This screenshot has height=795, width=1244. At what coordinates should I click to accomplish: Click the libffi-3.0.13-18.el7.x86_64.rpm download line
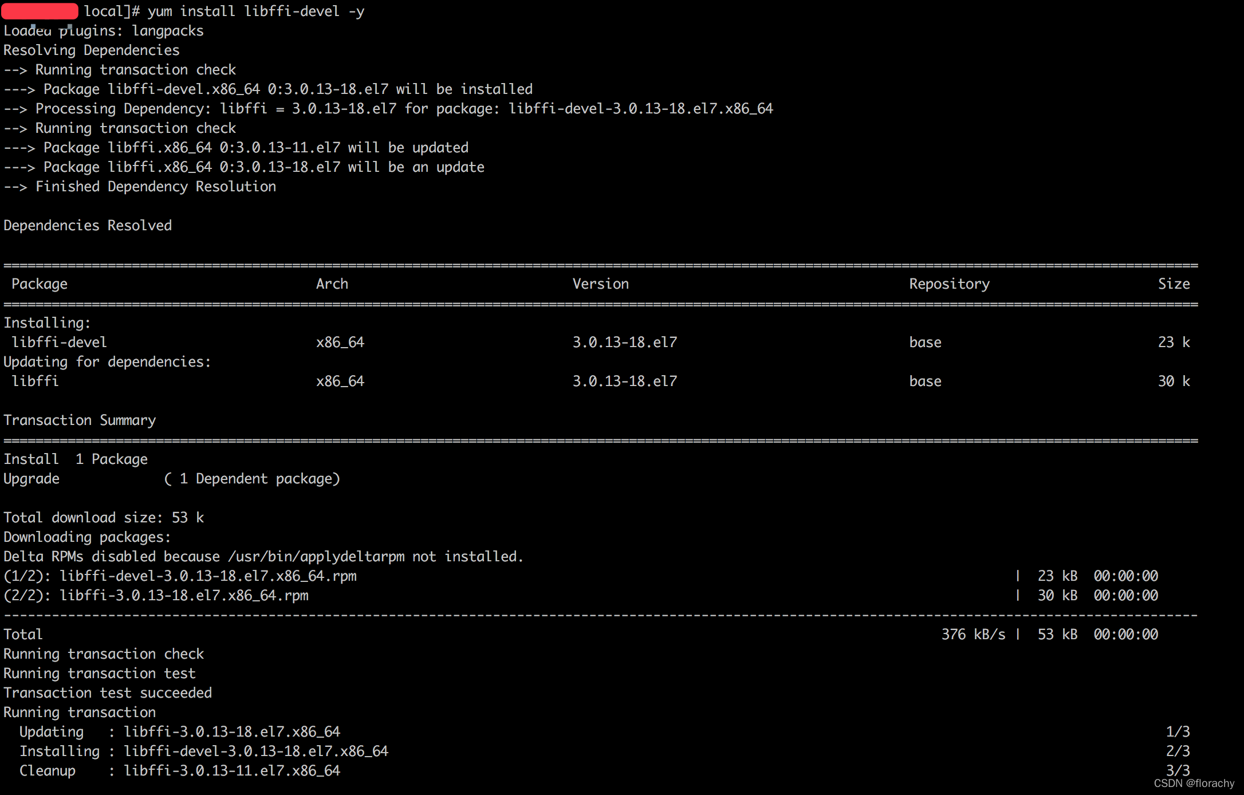click(x=184, y=596)
